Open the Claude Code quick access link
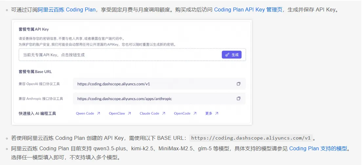The width and height of the screenshot is (364, 165). click(x=149, y=113)
